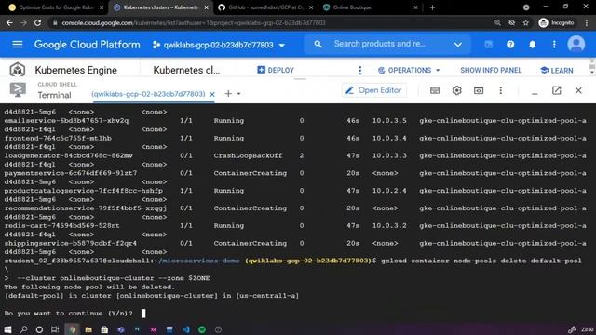Minimize the Cloud Shell panel
This screenshot has height=335, width=596.
(x=535, y=93)
